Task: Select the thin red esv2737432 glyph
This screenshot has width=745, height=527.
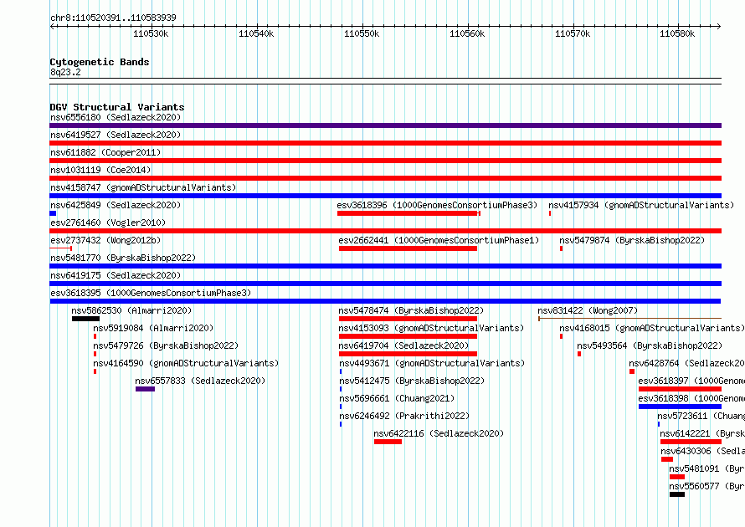Action: coord(61,248)
